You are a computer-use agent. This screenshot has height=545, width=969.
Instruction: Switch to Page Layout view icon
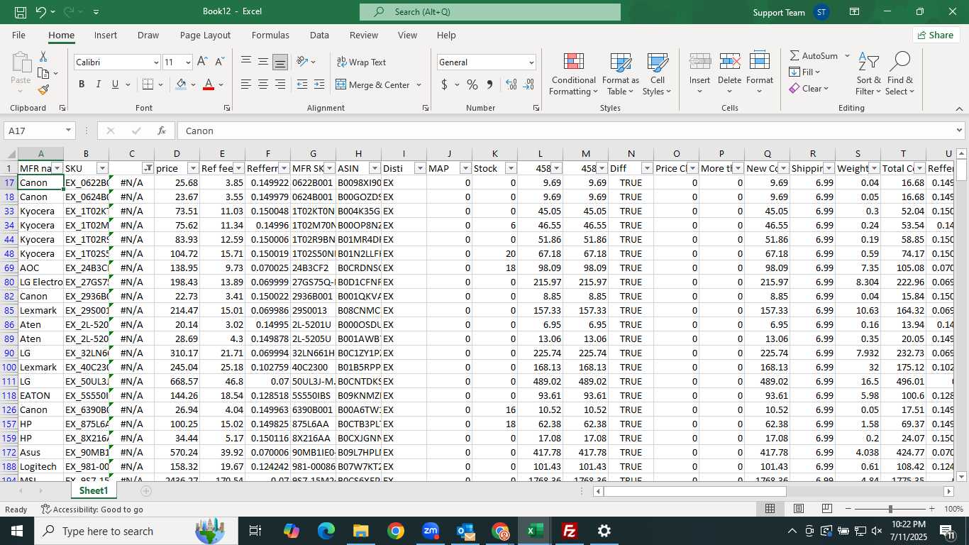click(799, 509)
